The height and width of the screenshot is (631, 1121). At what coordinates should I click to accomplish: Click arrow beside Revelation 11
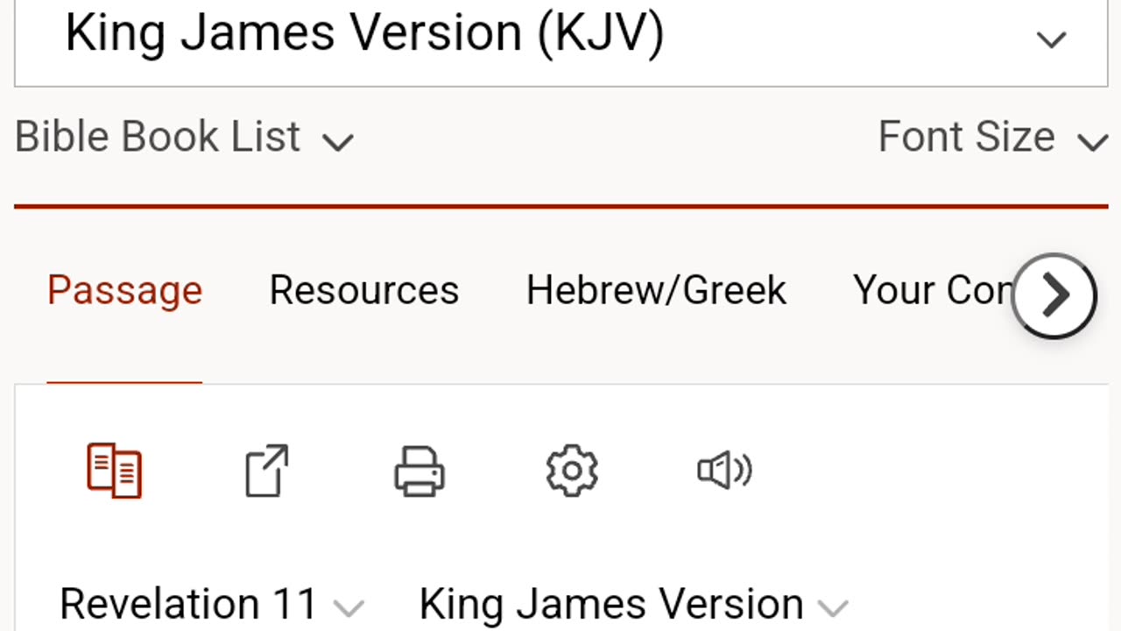[x=349, y=607]
